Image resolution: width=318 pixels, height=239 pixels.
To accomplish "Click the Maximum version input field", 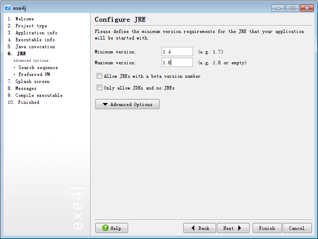I will [177, 63].
